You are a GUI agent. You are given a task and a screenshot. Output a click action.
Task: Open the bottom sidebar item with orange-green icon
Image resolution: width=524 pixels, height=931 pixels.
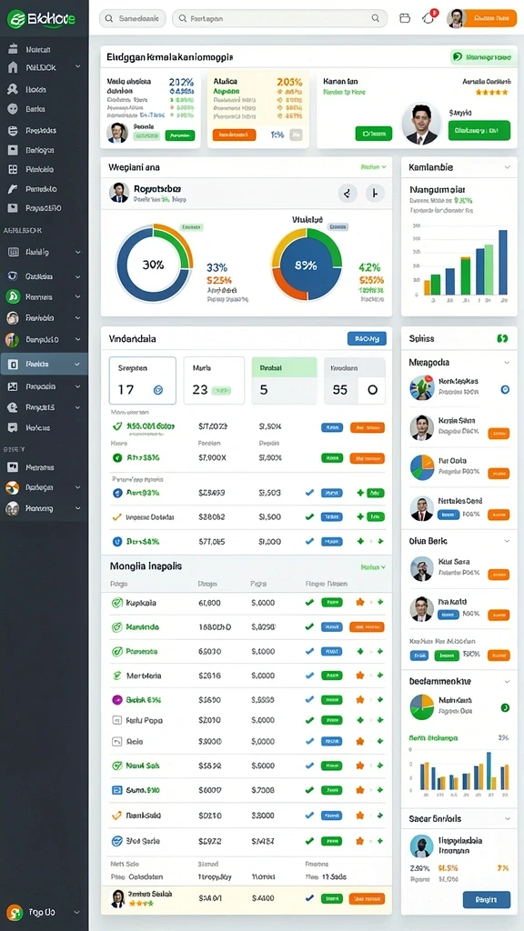(44, 911)
